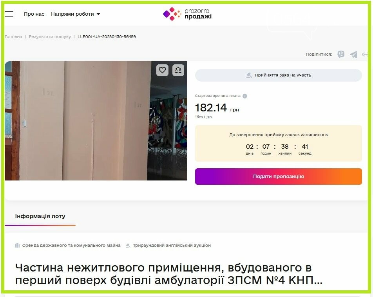Copy the share link via link icon
This screenshot has width=373, height=297.
pos(365,55)
